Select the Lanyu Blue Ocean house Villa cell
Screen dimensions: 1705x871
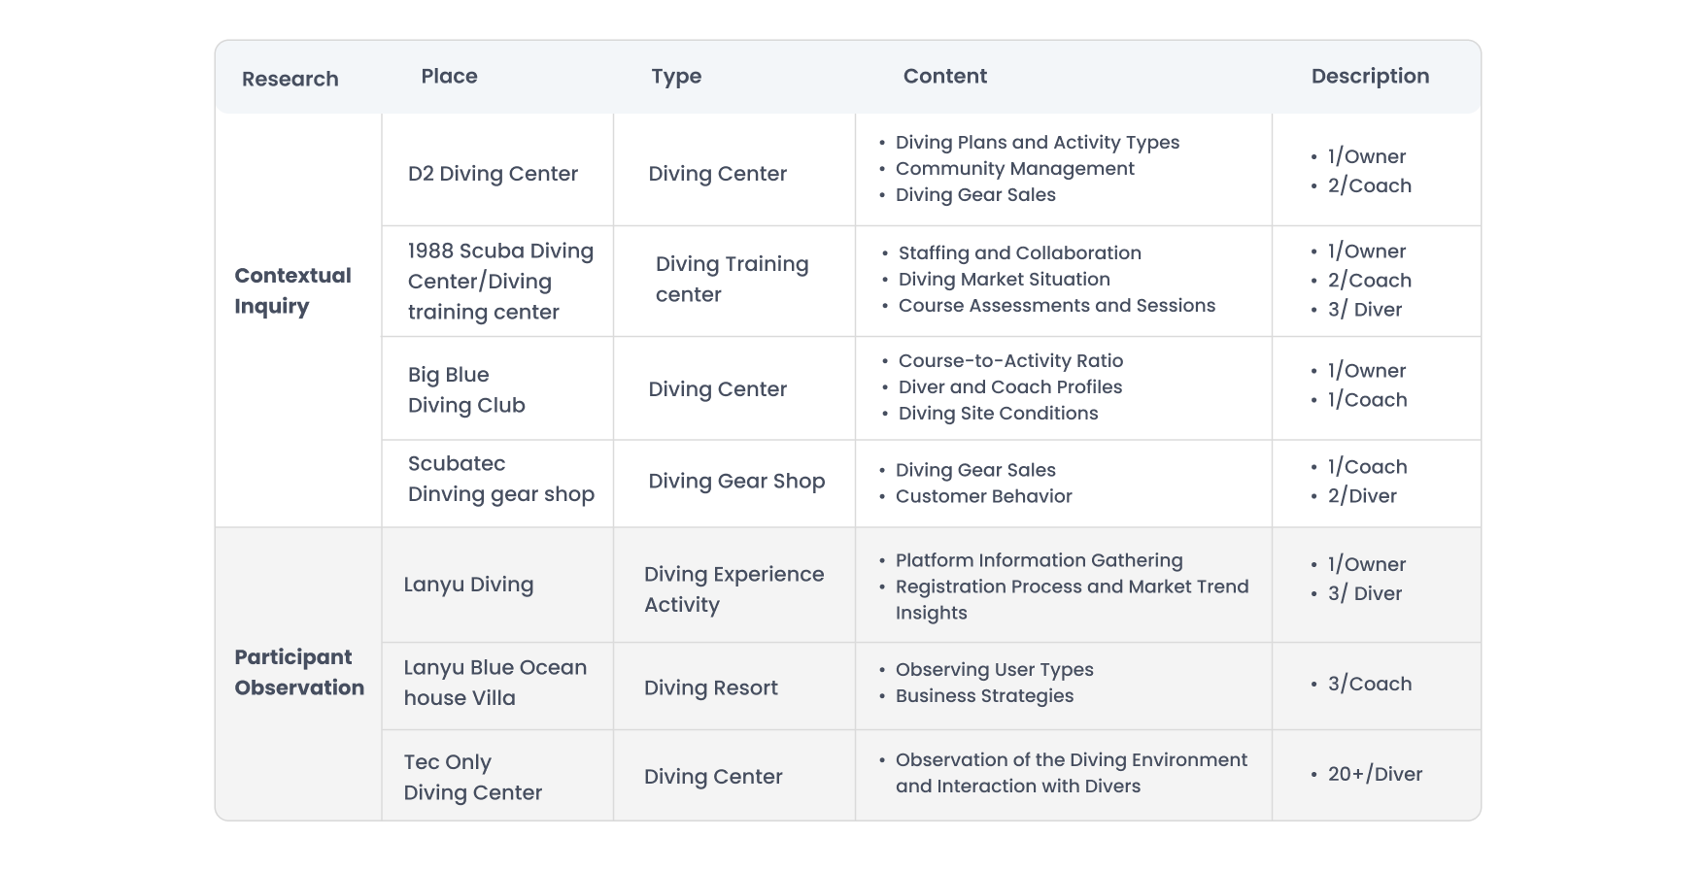click(494, 683)
